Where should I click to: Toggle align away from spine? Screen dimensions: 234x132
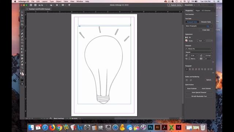click(x=211, y=69)
